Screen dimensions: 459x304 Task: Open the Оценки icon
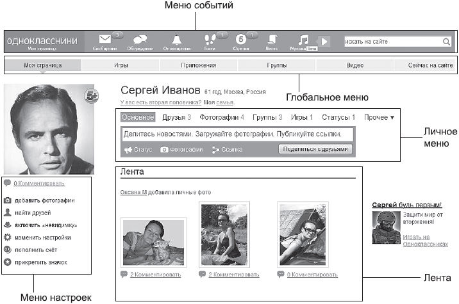coord(240,39)
